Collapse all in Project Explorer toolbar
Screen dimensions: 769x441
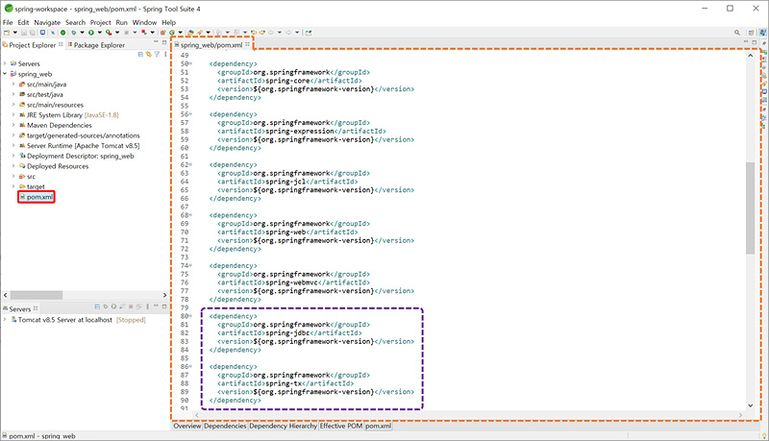click(140, 54)
